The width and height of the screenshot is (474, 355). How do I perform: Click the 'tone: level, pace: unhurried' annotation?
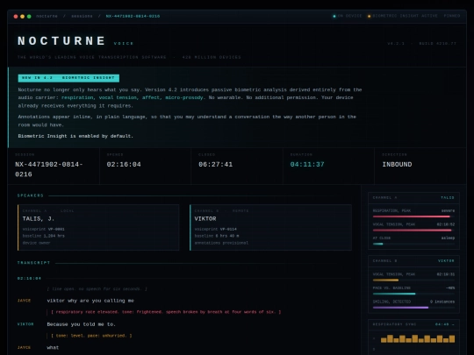(91, 336)
